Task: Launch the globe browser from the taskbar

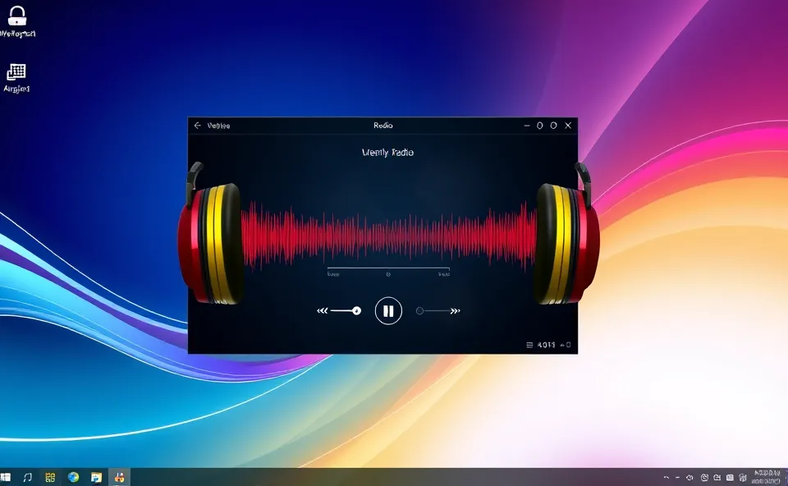Action: pos(73,477)
